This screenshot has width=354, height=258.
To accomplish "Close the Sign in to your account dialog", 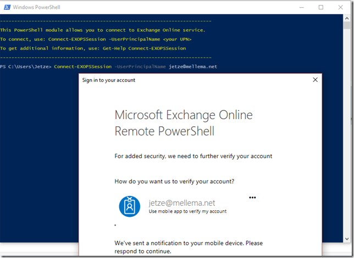I will coord(315,80).
